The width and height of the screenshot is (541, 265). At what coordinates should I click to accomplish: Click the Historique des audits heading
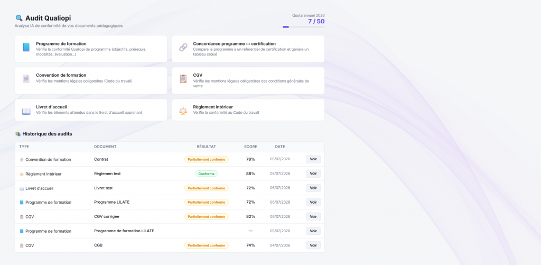tap(47, 134)
